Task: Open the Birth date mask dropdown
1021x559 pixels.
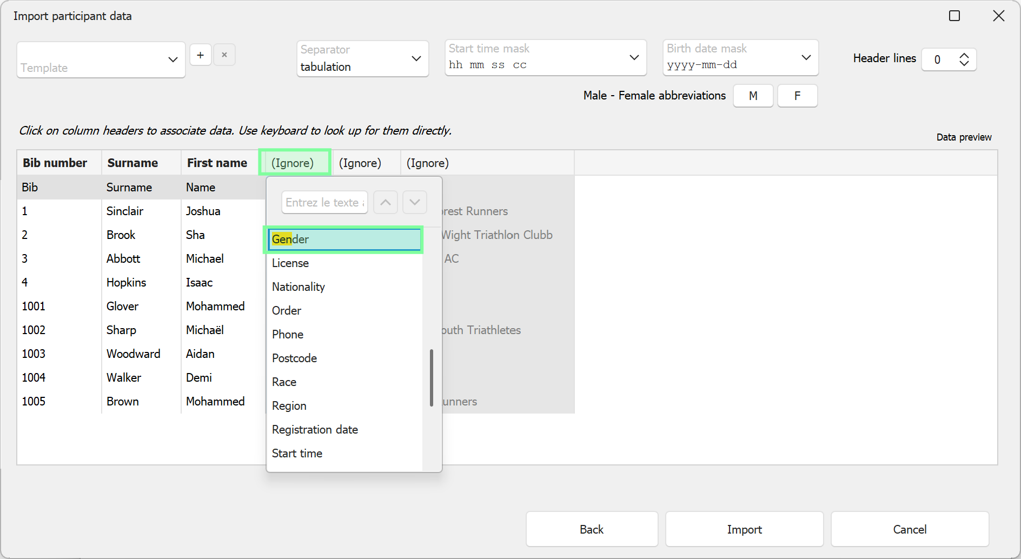Action: 740,57
